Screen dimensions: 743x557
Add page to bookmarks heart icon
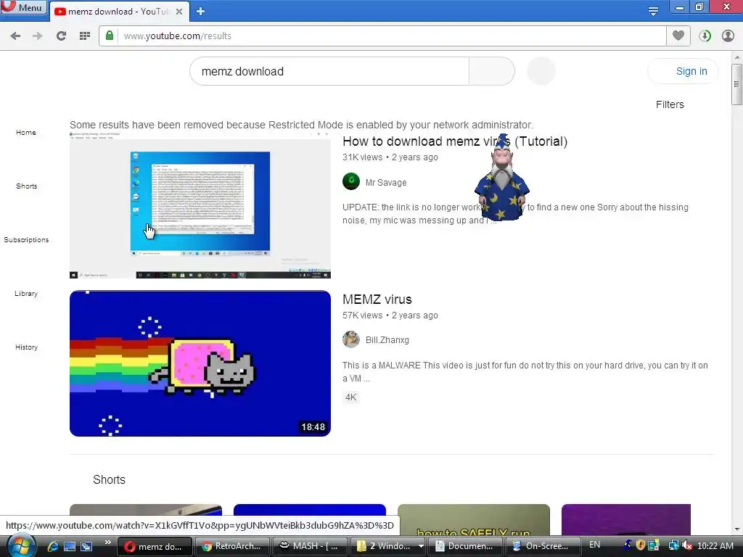(678, 36)
